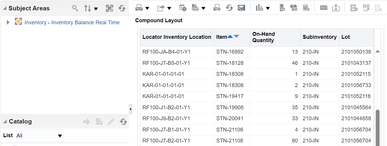Click the XYZ column properties icon
387x146 pixels.
pyautogui.click(x=323, y=8)
